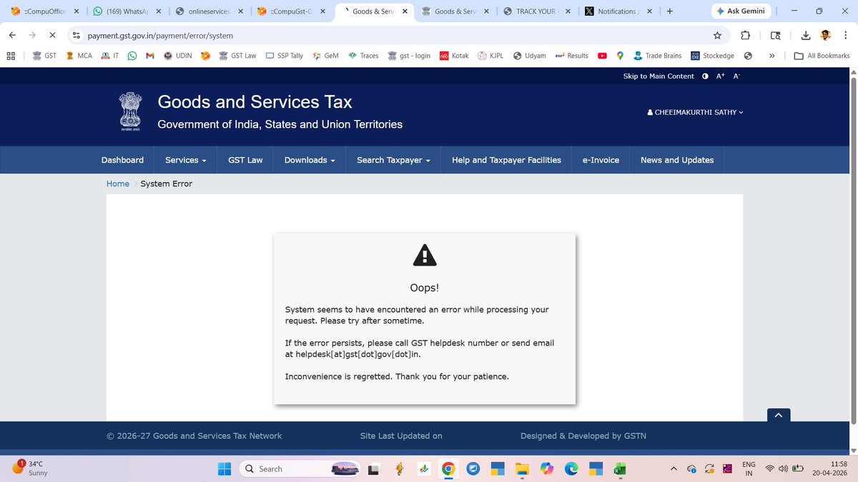Open the All Bookmarks folder
Screen dimensions: 858x482
822,56
